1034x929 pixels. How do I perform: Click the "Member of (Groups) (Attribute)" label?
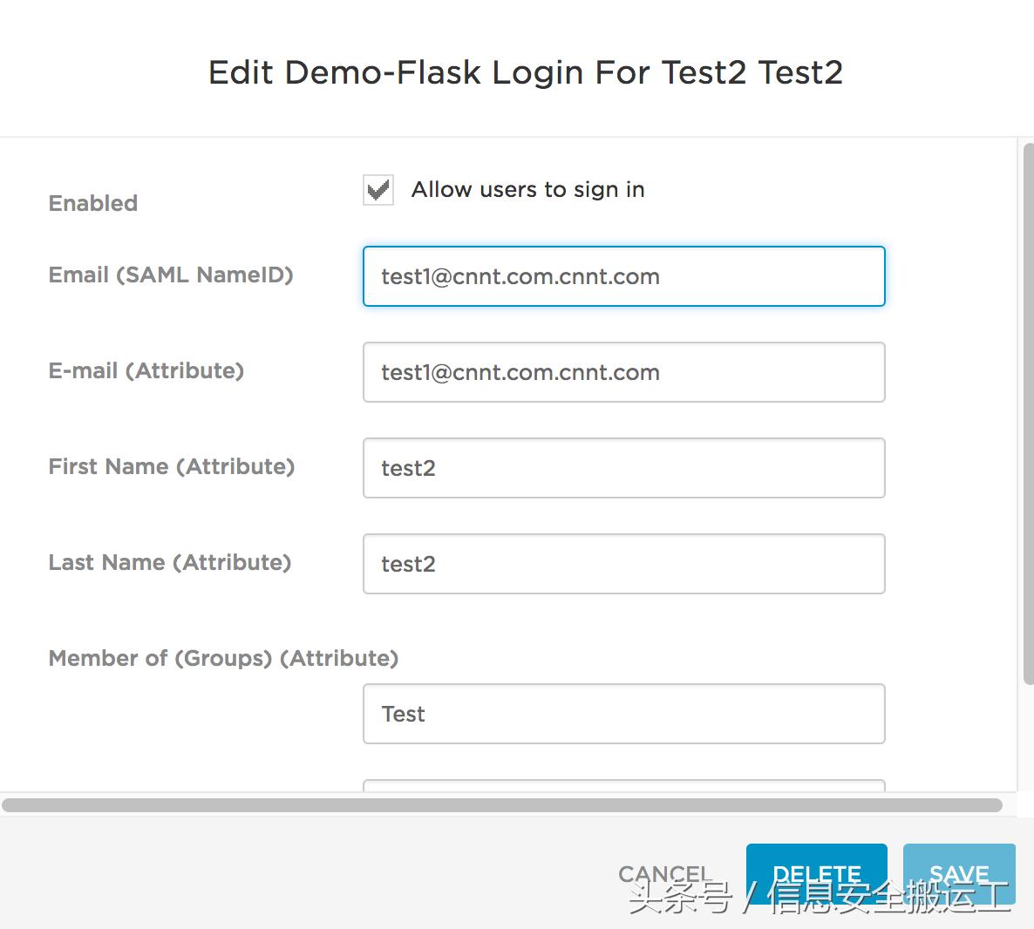click(223, 658)
